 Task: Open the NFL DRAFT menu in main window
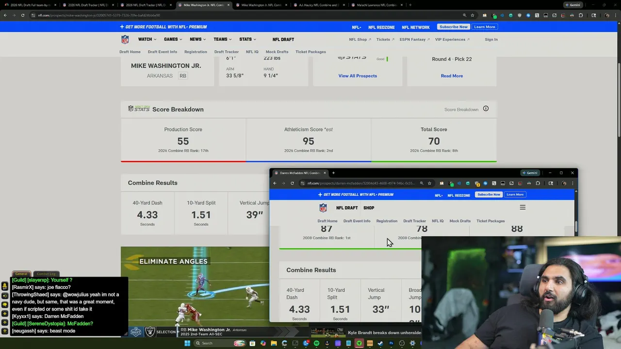click(x=283, y=39)
